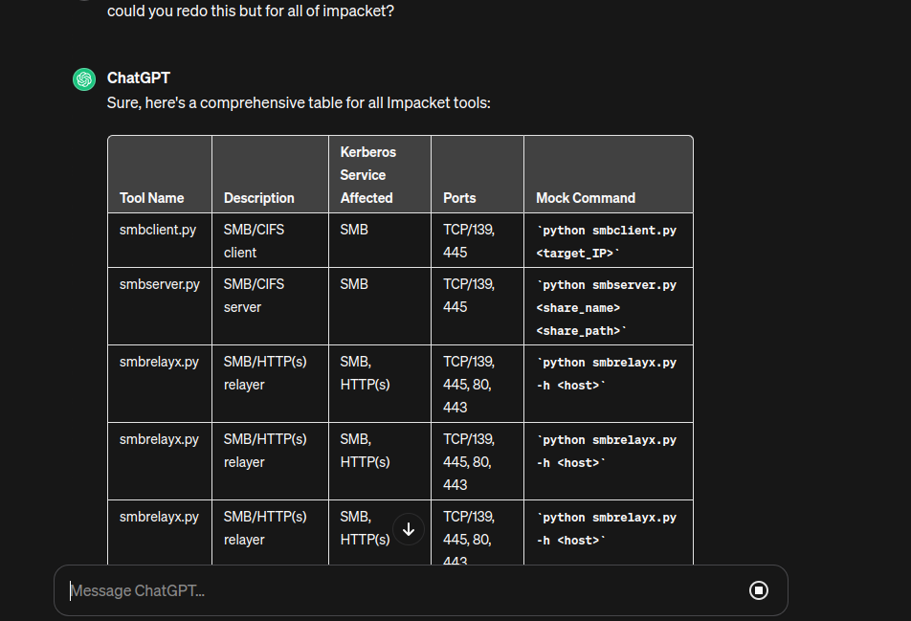Select the smbclient.py tool name cell
The image size is (911, 621).
[x=157, y=231]
